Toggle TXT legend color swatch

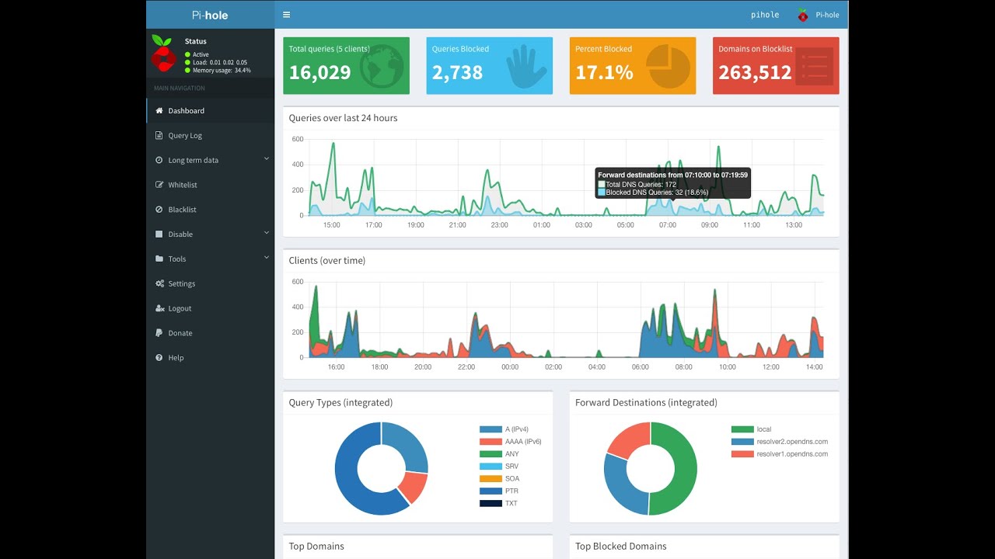[491, 504]
